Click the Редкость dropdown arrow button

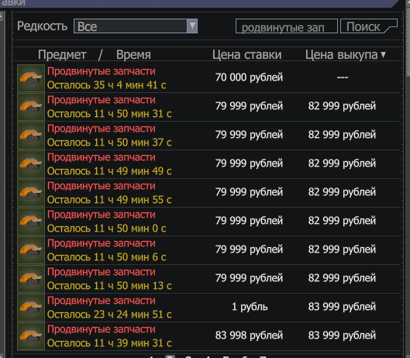click(192, 26)
